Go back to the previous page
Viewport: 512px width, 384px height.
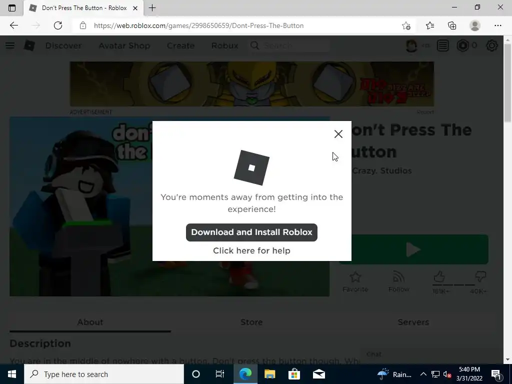(x=13, y=25)
